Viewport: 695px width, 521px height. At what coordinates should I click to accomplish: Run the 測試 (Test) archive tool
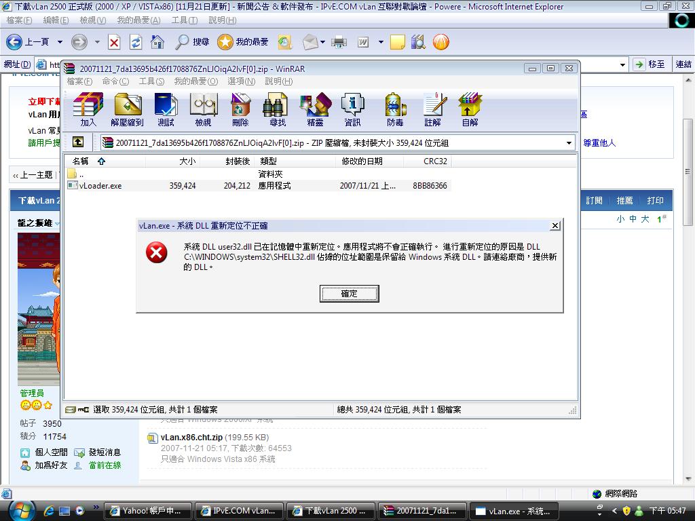pyautogui.click(x=165, y=109)
